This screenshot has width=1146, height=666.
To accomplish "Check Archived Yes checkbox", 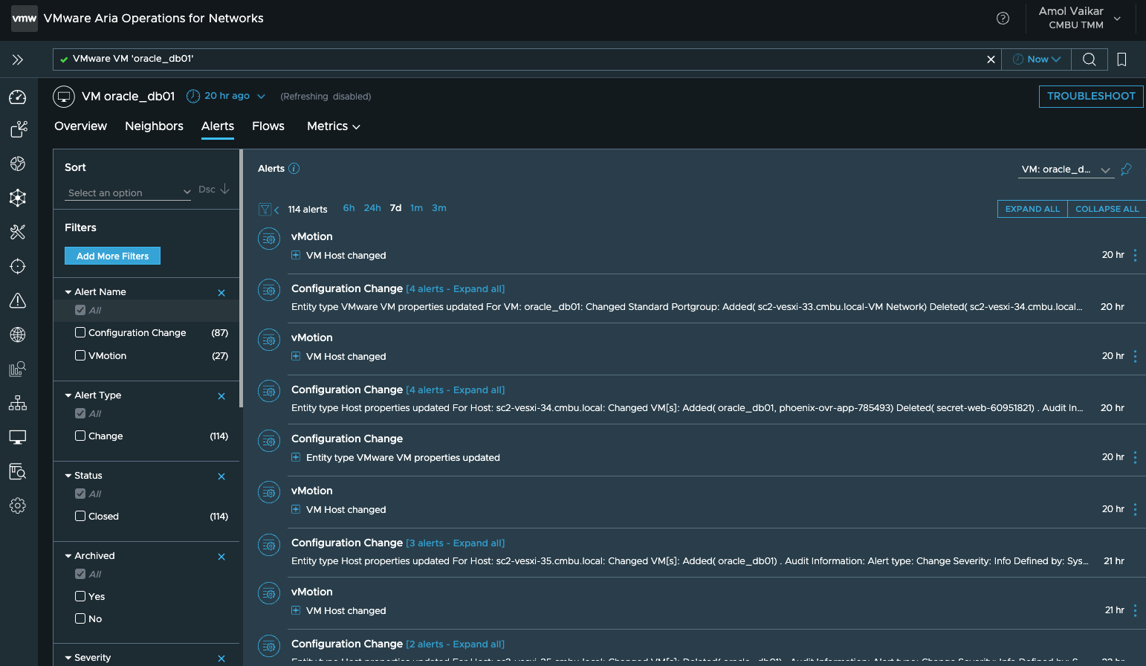I will [80, 596].
